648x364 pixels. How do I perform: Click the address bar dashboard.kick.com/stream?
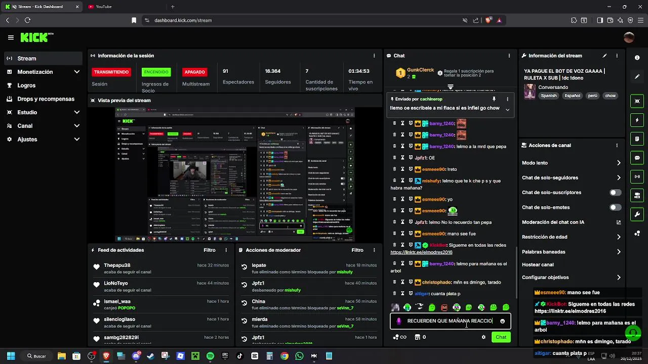pyautogui.click(x=183, y=20)
